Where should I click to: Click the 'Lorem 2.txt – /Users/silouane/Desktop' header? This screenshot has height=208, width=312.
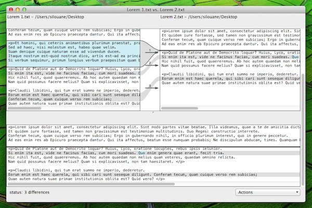(x=199, y=17)
